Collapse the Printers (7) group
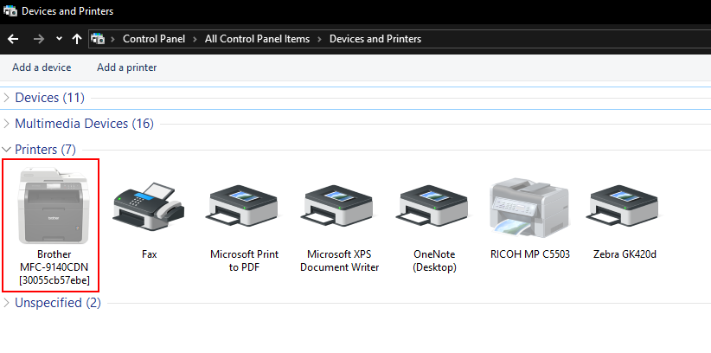711x353 pixels. [9, 150]
